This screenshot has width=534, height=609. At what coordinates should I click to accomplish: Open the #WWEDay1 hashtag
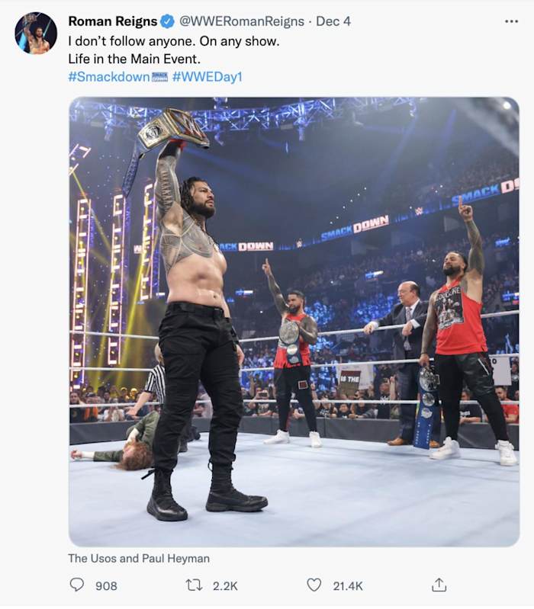[x=207, y=76]
